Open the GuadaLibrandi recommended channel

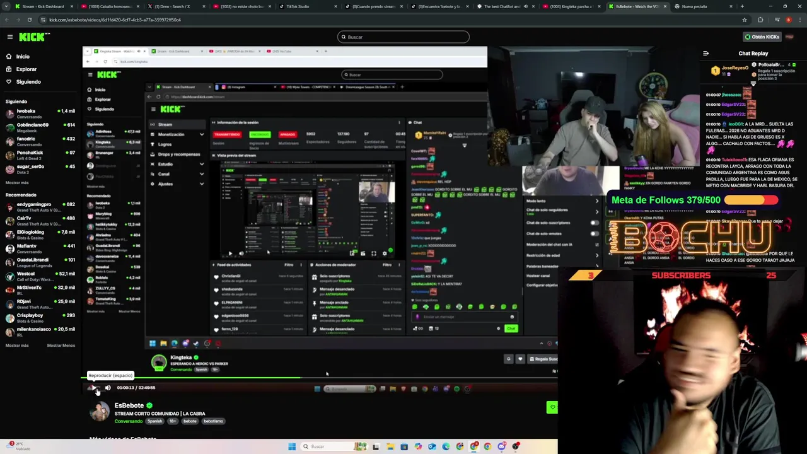[40, 262]
